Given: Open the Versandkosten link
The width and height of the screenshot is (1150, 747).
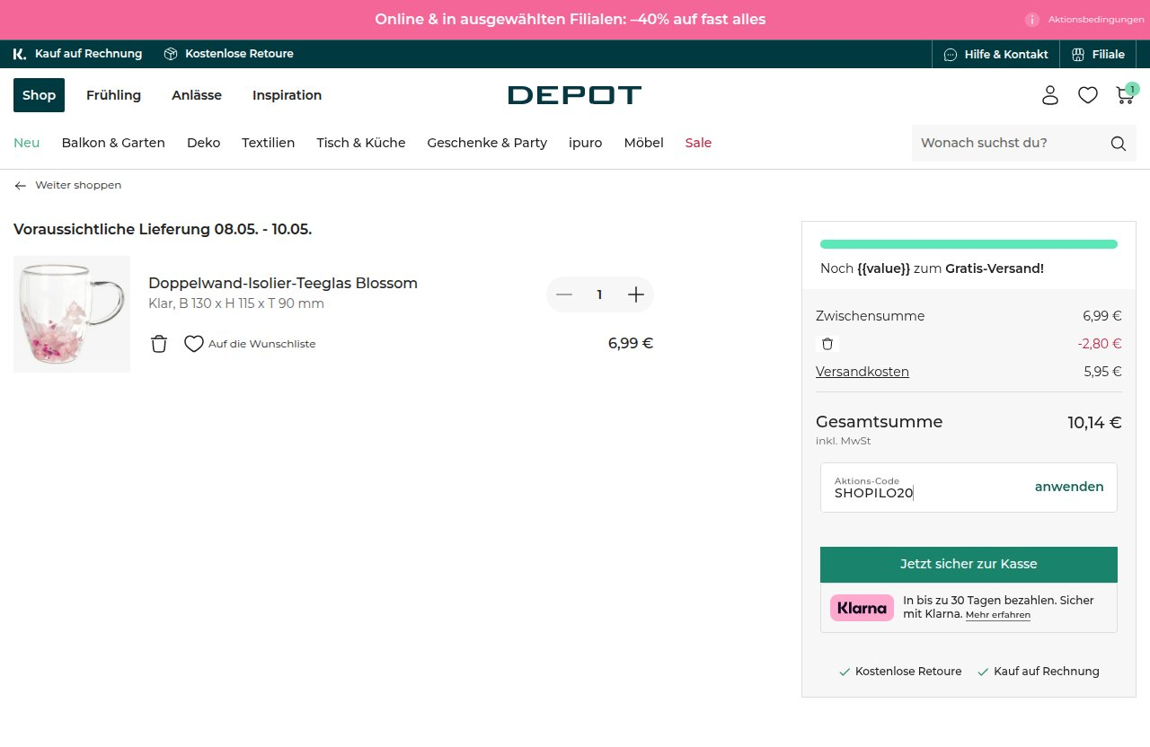Looking at the screenshot, I should pos(862,372).
